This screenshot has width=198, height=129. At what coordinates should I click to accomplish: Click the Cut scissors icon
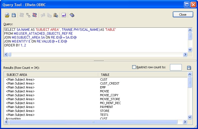point(43,15)
